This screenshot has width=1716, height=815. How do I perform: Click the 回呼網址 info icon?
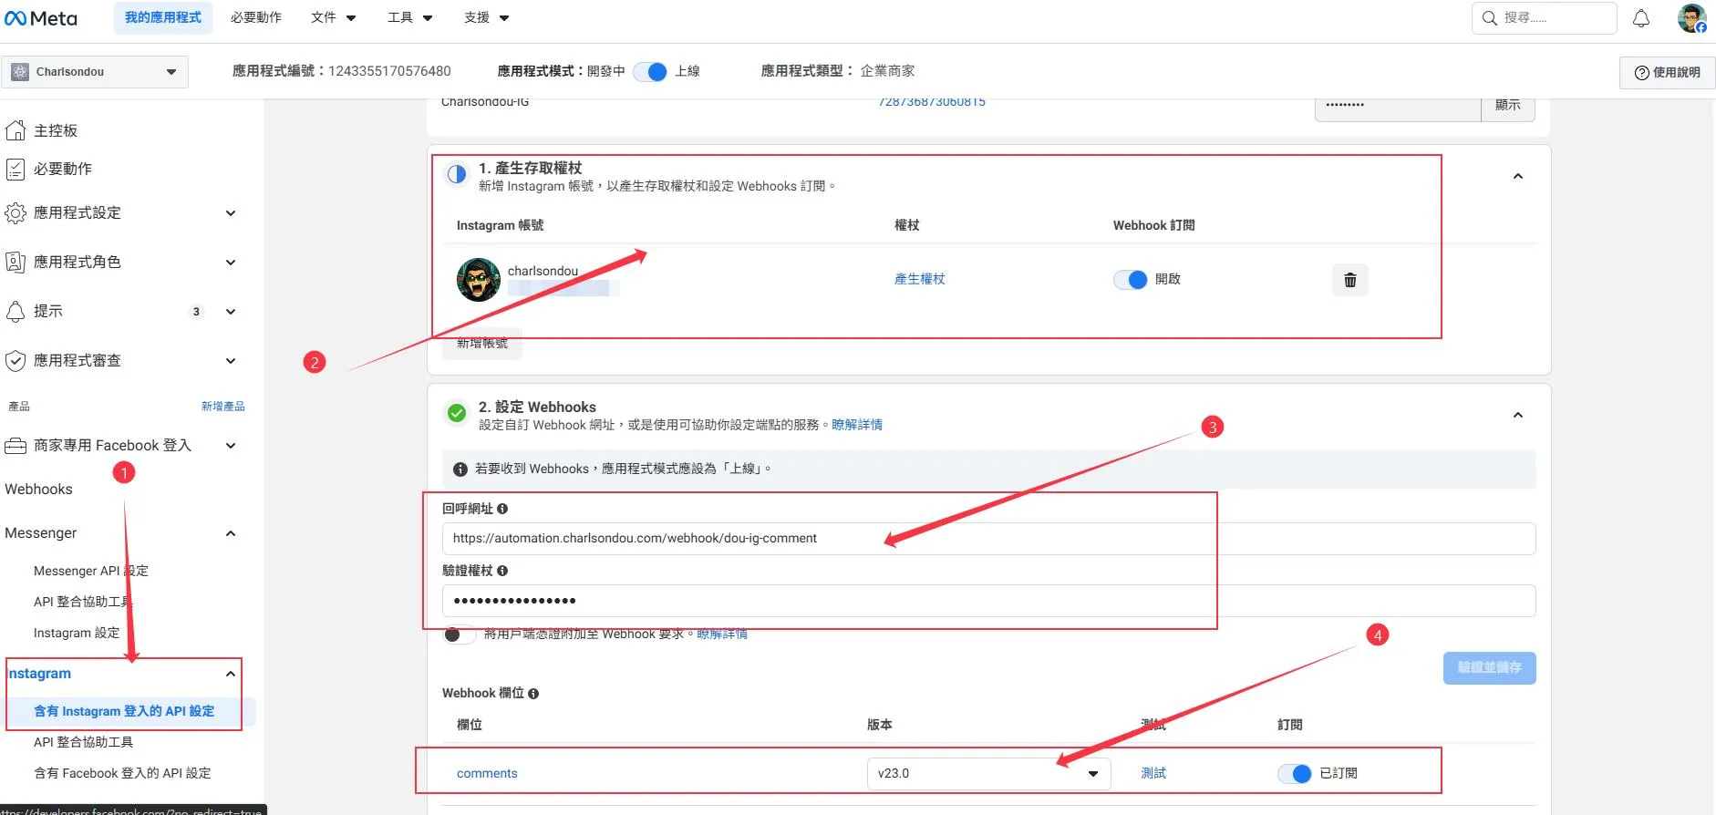502,509
